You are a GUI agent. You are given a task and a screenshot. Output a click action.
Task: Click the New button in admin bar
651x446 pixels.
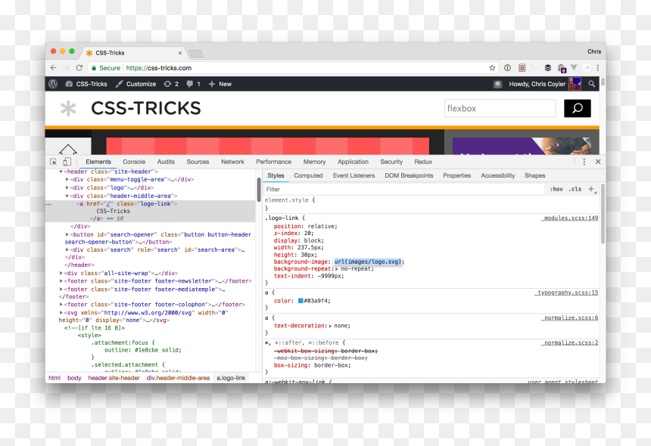[220, 84]
